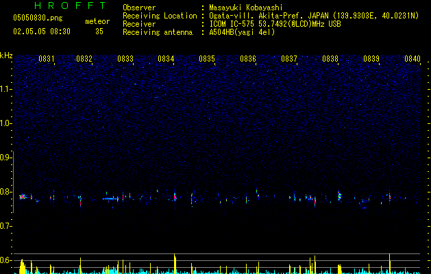Viewport: 431px width, 274px height.
Task: Click the Observer label
Action: point(139,8)
